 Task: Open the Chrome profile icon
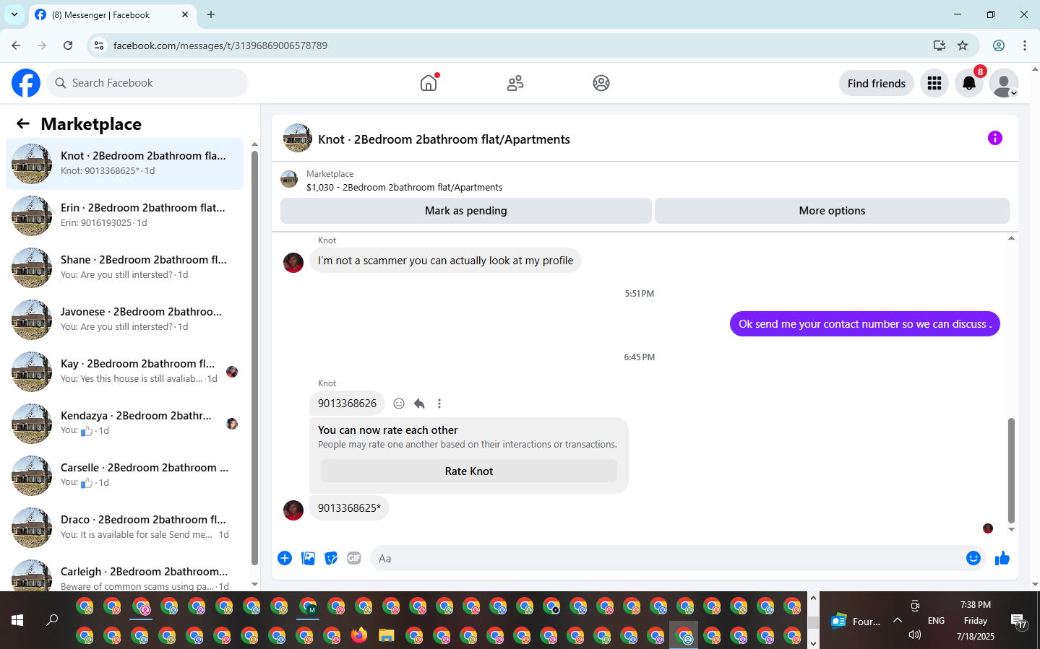[x=999, y=45]
